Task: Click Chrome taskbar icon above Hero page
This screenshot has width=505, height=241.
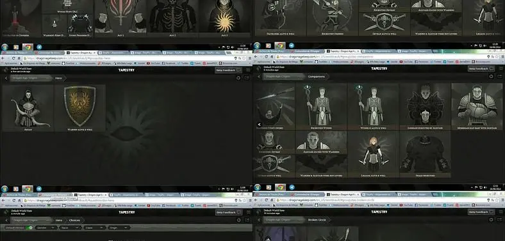Action: (28, 47)
